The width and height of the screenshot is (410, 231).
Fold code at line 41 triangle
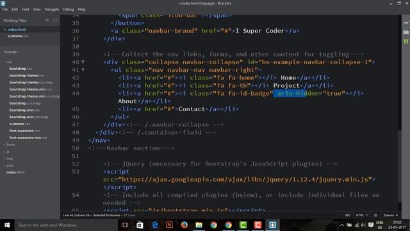click(83, 70)
